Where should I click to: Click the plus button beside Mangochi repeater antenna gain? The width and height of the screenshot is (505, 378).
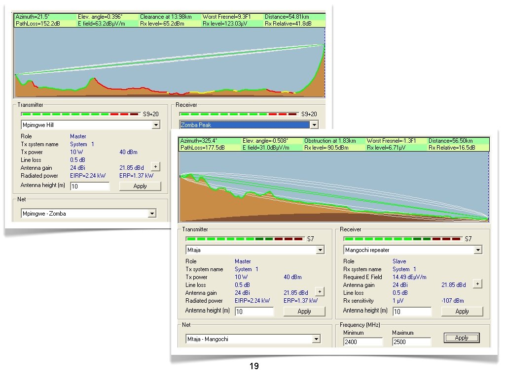click(x=477, y=284)
